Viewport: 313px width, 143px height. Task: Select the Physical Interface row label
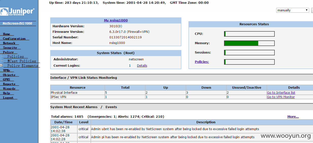(64, 93)
